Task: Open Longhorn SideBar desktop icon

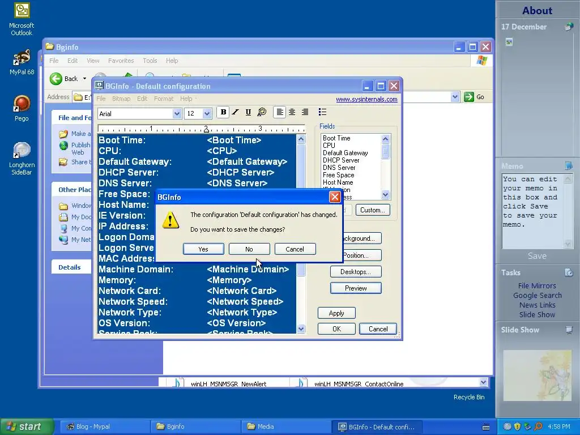Action: coord(22,159)
